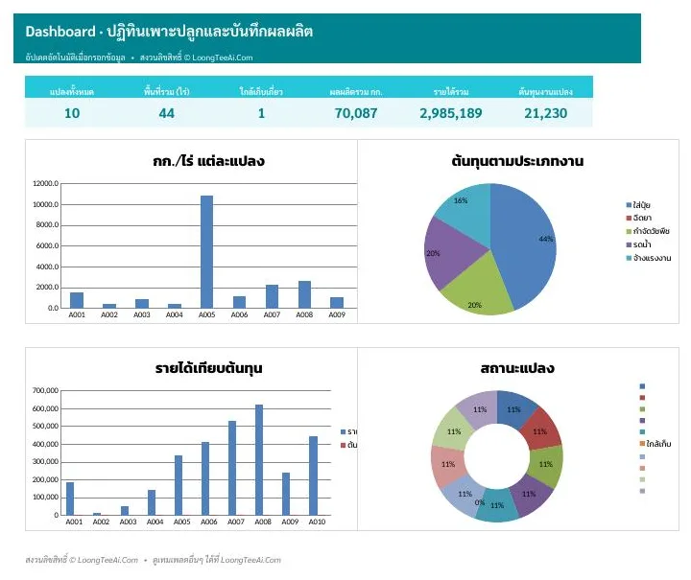Image resolution: width=691 pixels, height=580 pixels.
Task: Click the KPI value '70,087'
Action: click(356, 113)
